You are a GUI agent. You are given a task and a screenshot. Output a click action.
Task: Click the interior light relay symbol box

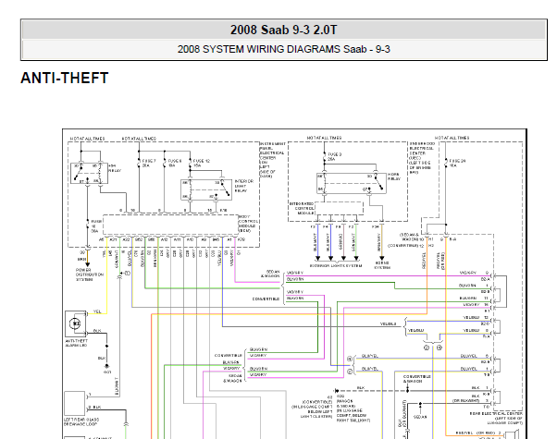pos(206,189)
